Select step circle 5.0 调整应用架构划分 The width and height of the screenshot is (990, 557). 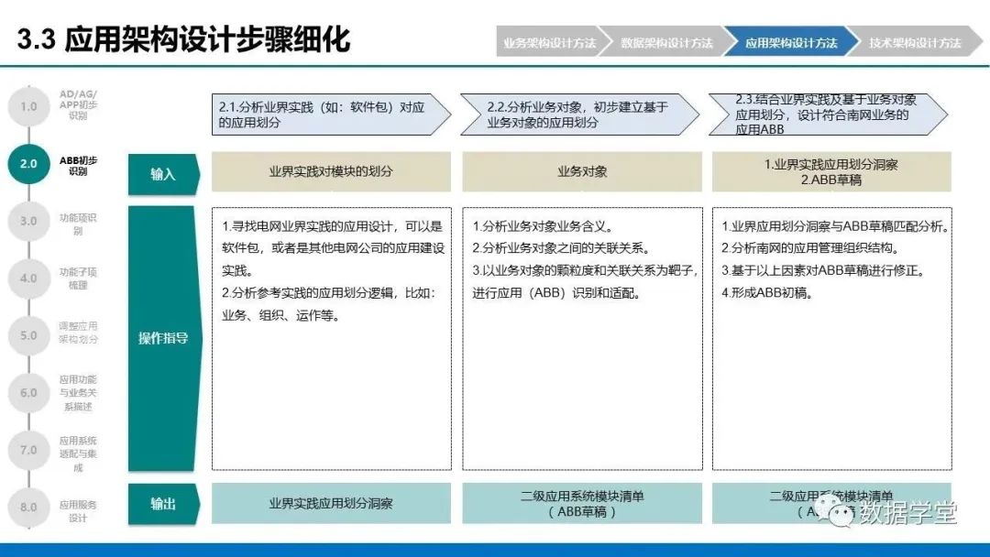28,335
